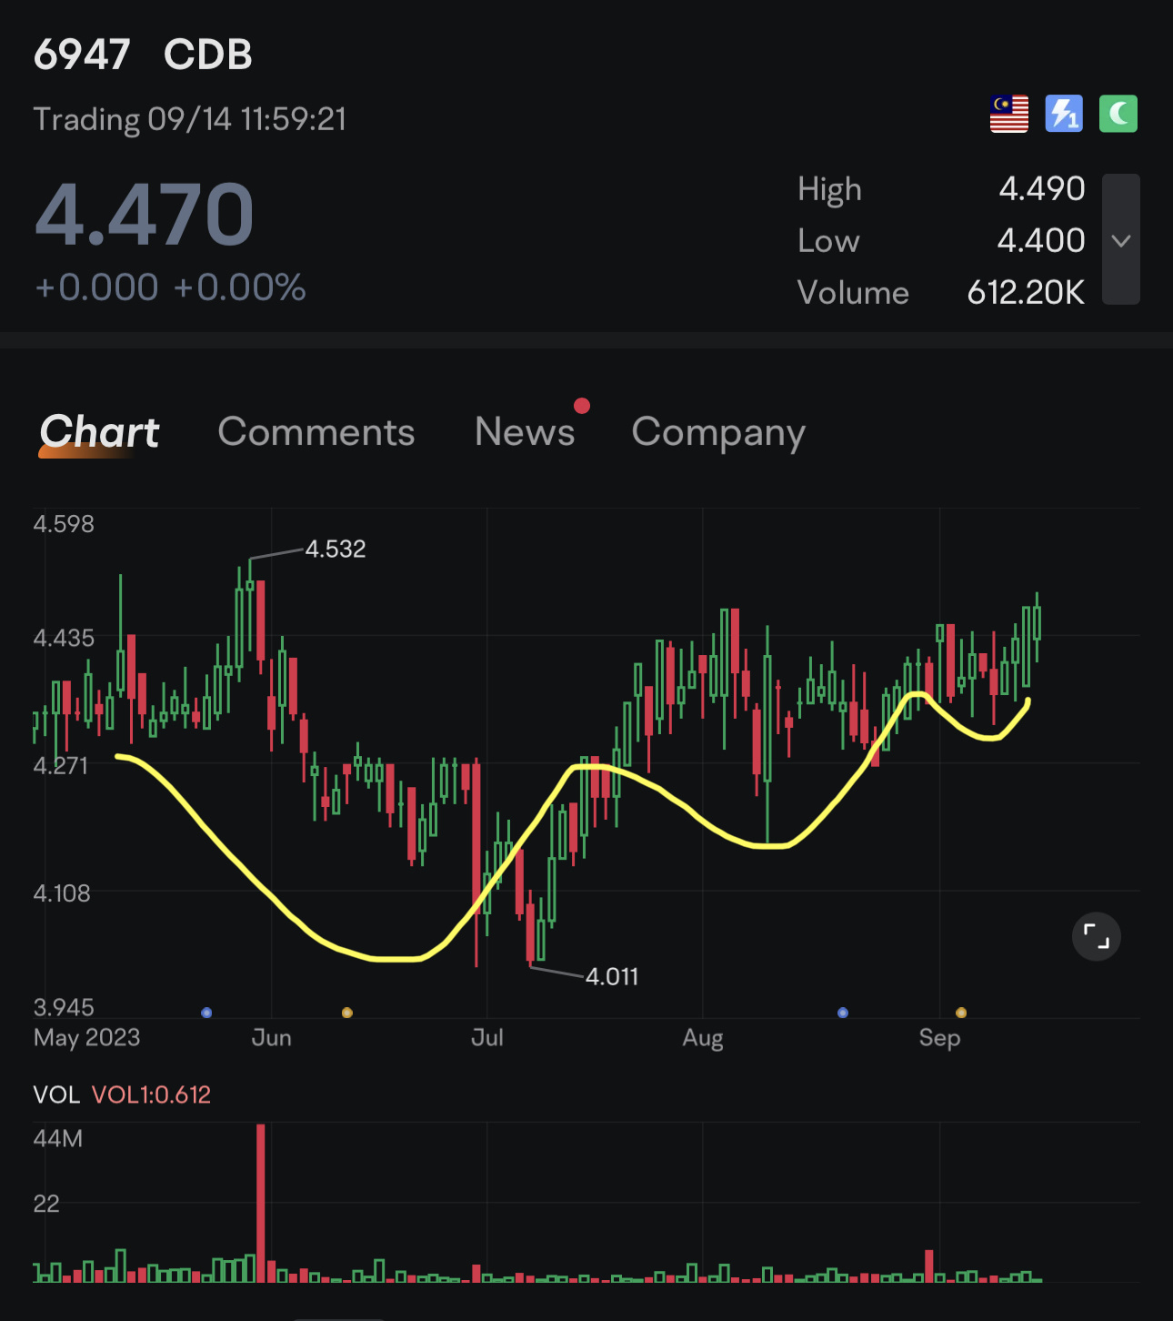Tap the green crescent Shariah icon
This screenshot has width=1173, height=1321.
1118,114
